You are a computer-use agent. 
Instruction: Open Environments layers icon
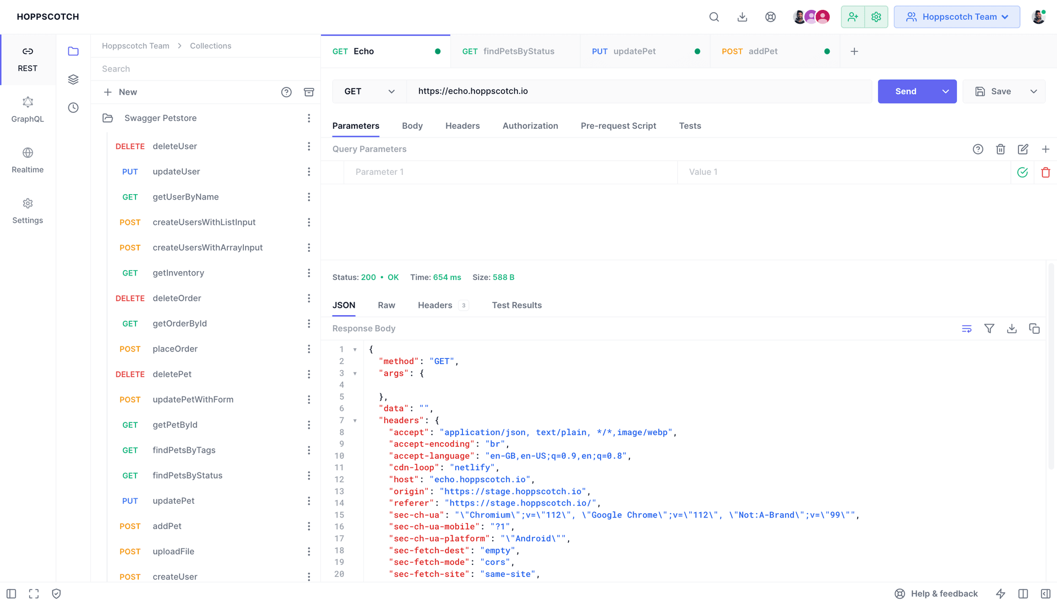73,79
